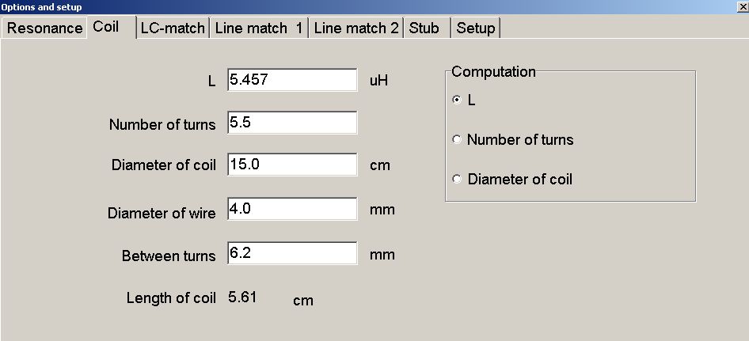Focus the Number of turns input field
749x341 pixels.
point(291,123)
